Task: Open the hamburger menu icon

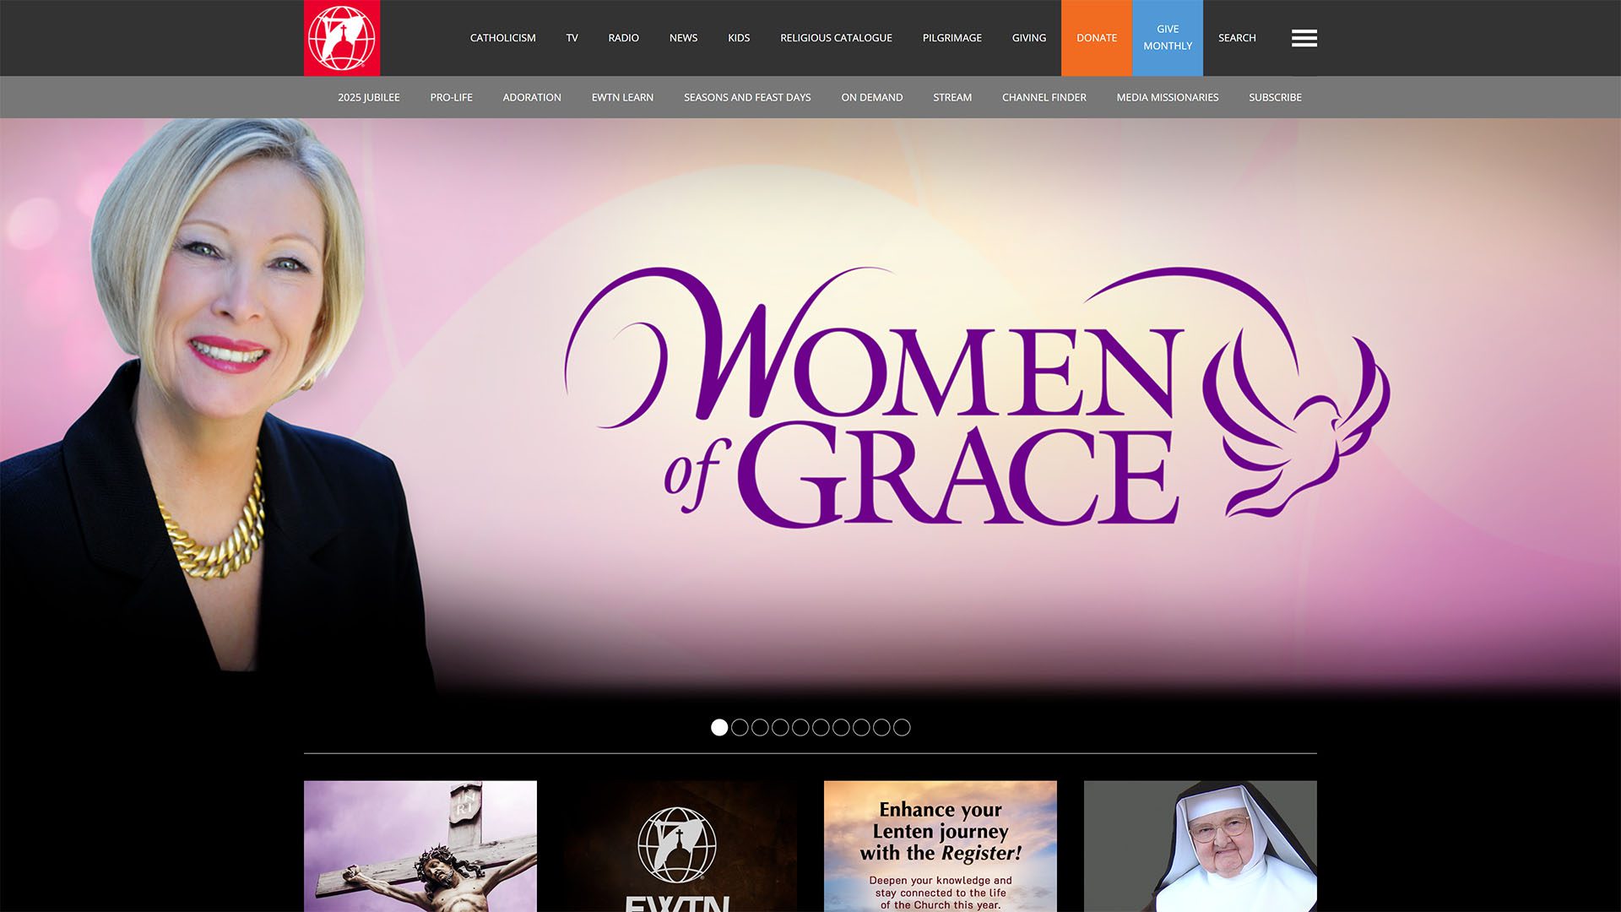Action: pyautogui.click(x=1304, y=38)
